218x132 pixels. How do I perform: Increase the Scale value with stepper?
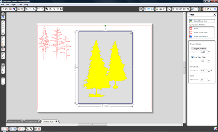point(209,79)
